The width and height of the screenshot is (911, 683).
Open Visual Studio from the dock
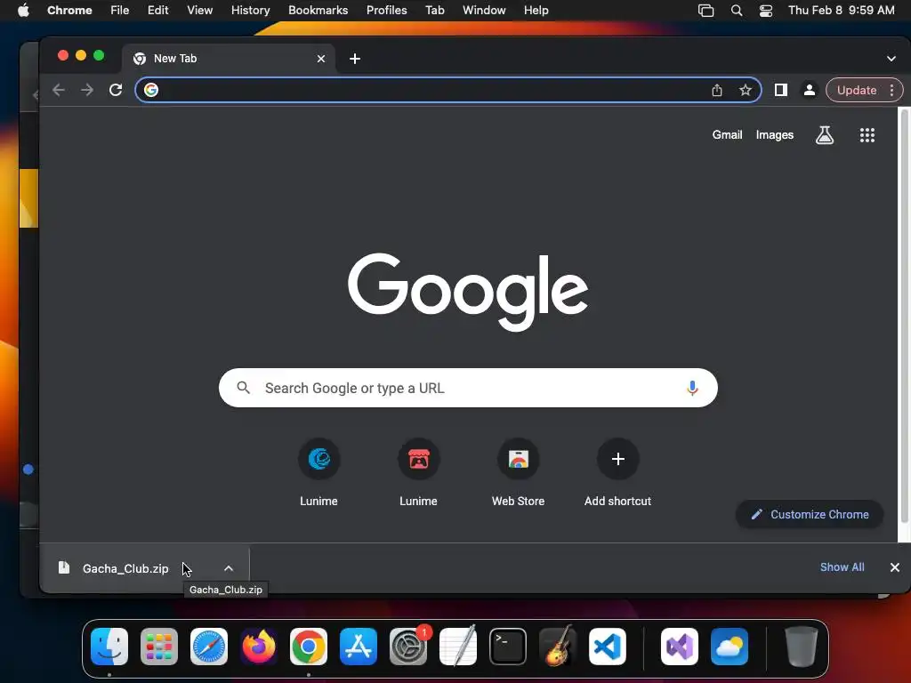coord(680,647)
